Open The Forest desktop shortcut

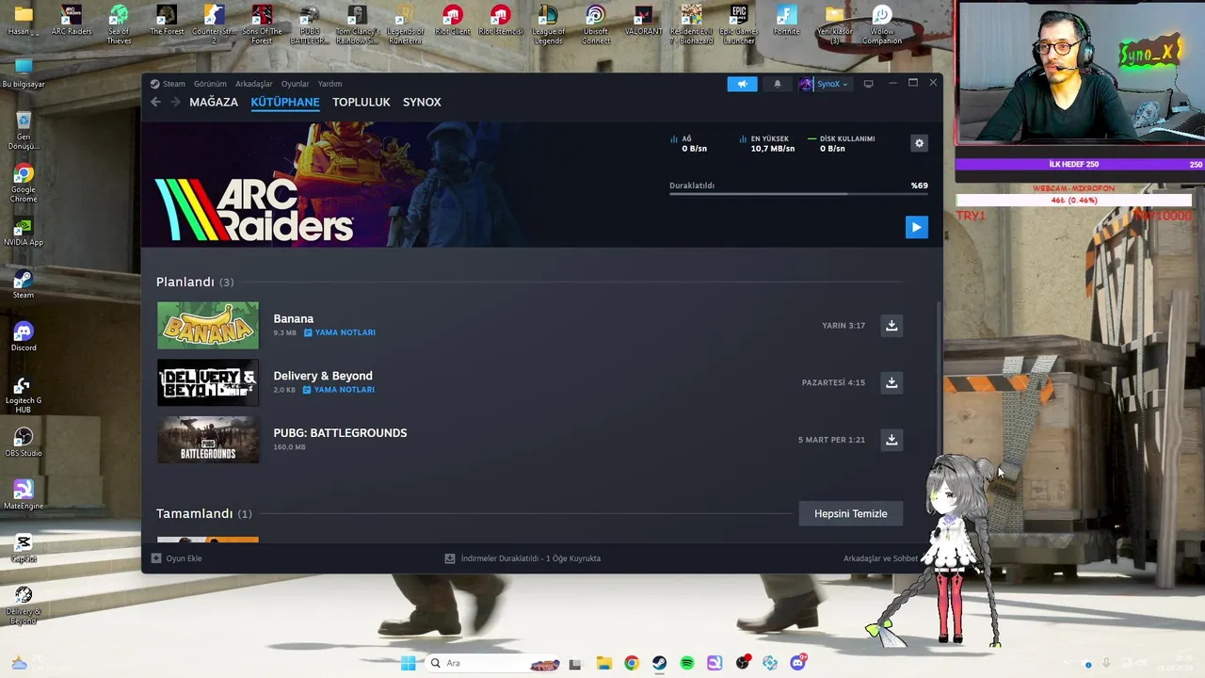pyautogui.click(x=167, y=22)
